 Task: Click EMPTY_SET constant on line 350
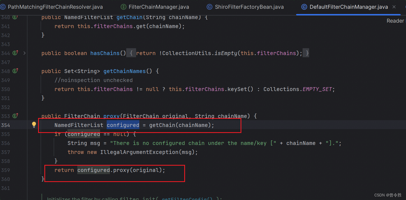(317, 89)
